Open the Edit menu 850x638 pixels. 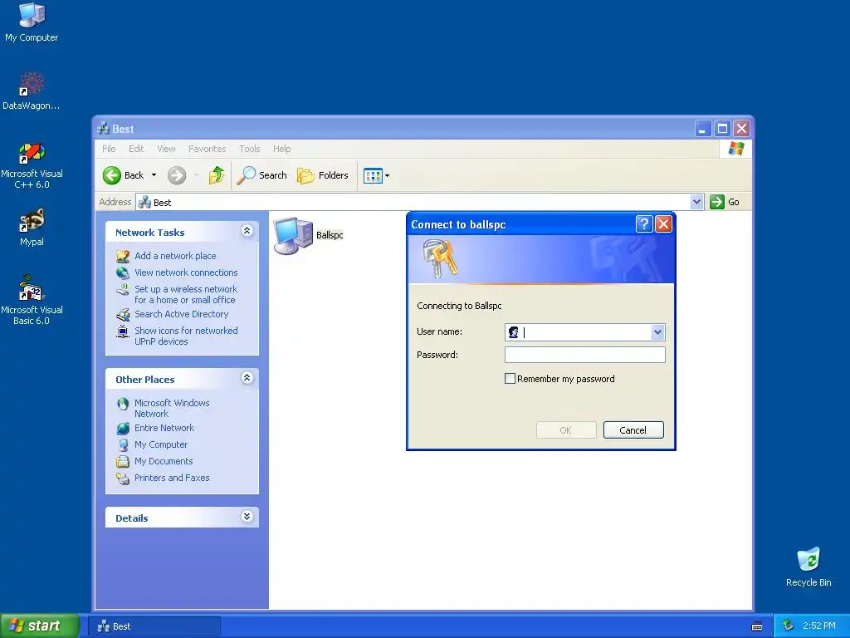[x=136, y=149]
